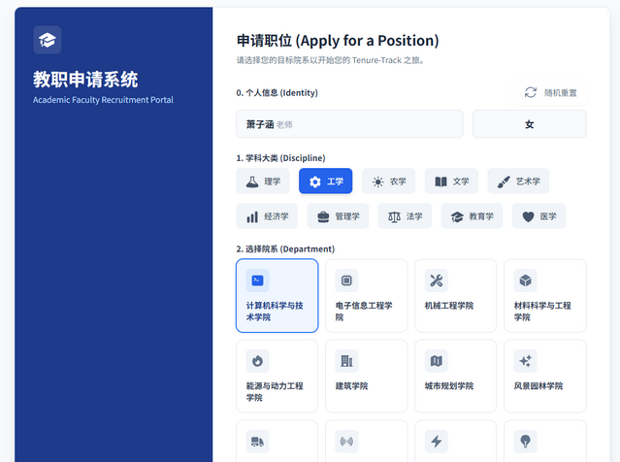Click the sun icon on 农学
The image size is (620, 462).
coord(378,181)
